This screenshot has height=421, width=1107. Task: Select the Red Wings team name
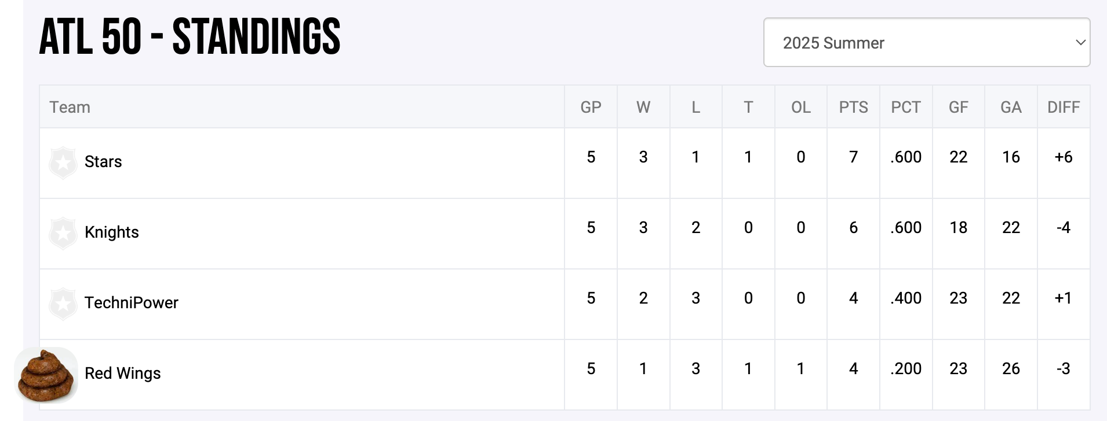123,374
